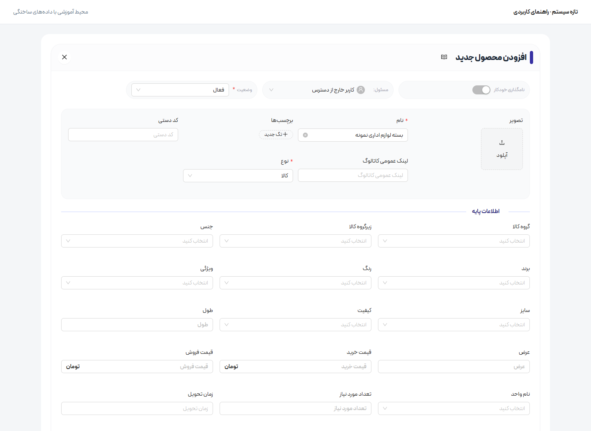591x431 pixels.
Task: Focus the کد دستی input field
Action: coord(123,135)
